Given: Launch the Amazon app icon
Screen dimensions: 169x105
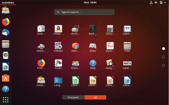Looking at the screenshot, I should click(x=58, y=29).
